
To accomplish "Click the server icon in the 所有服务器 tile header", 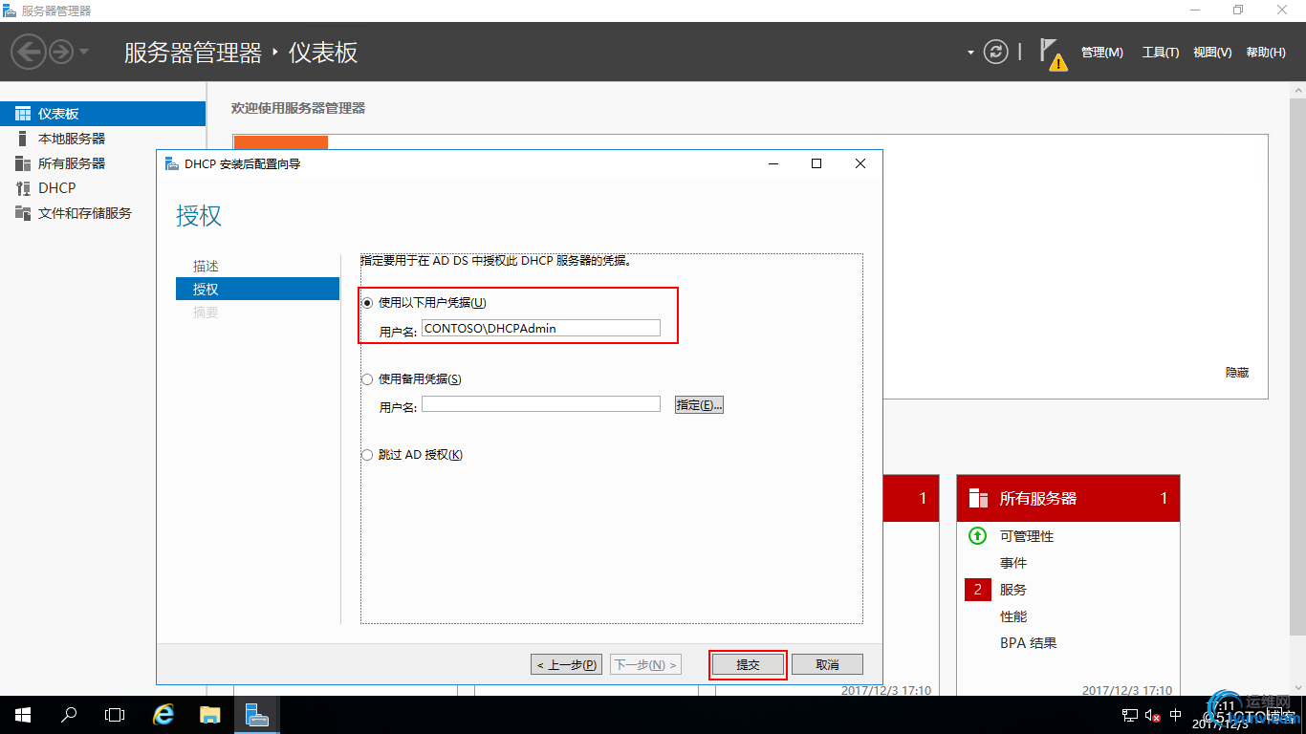I will pyautogui.click(x=978, y=498).
